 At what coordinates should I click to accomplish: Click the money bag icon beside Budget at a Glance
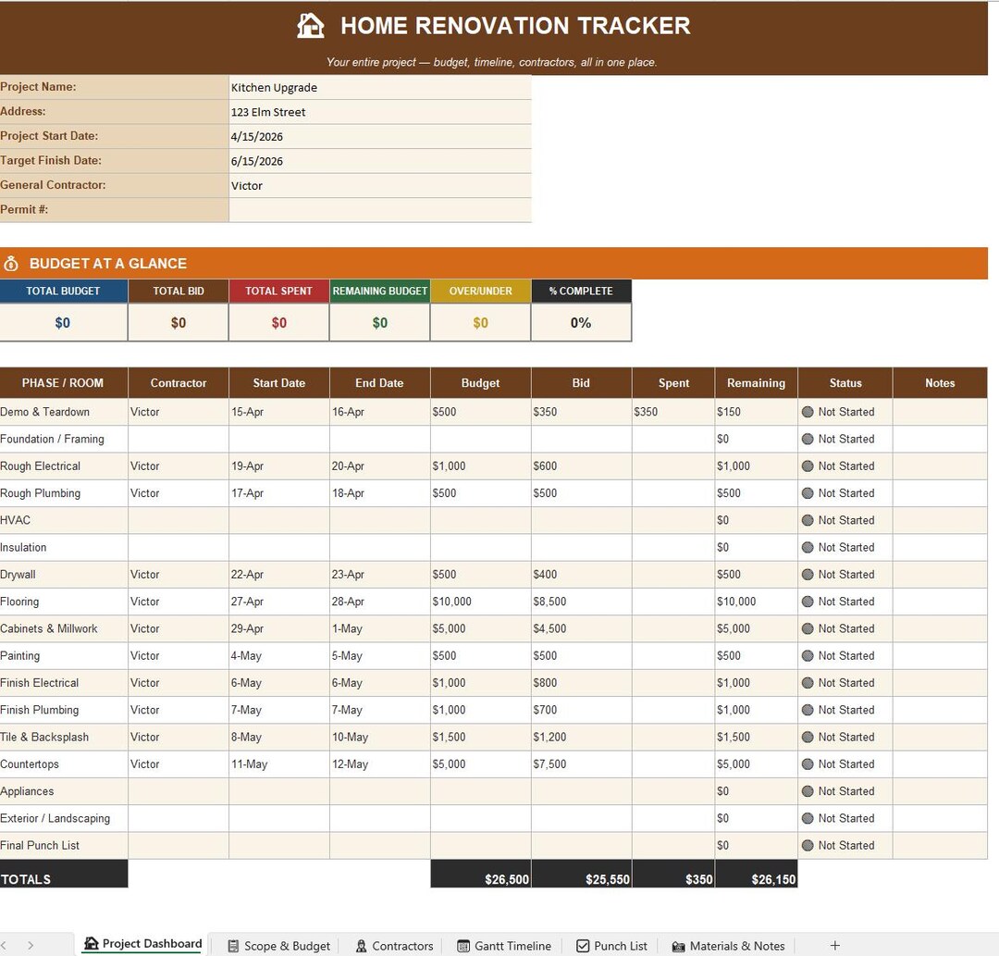tap(11, 263)
